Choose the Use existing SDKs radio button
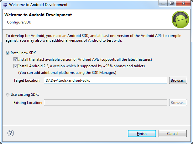Image resolution: width=193 pixels, height=144 pixels. pos(8,95)
